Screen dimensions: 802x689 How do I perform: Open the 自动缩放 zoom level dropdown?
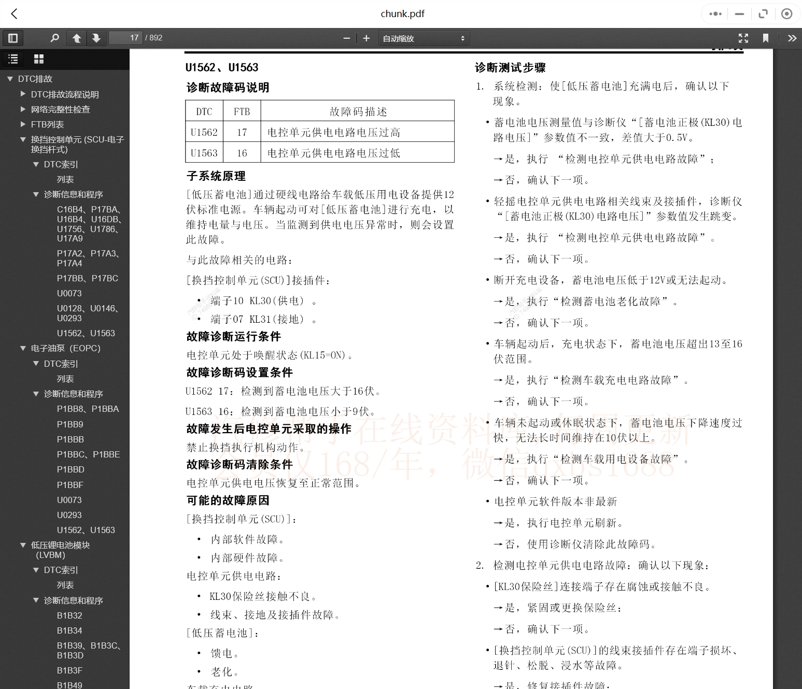click(x=424, y=38)
